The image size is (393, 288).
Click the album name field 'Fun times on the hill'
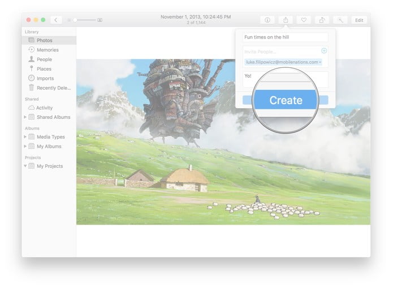coord(285,37)
